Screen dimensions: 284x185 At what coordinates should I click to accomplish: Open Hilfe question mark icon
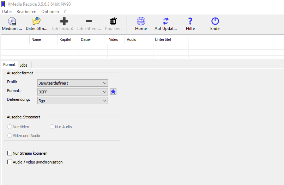tap(190, 21)
